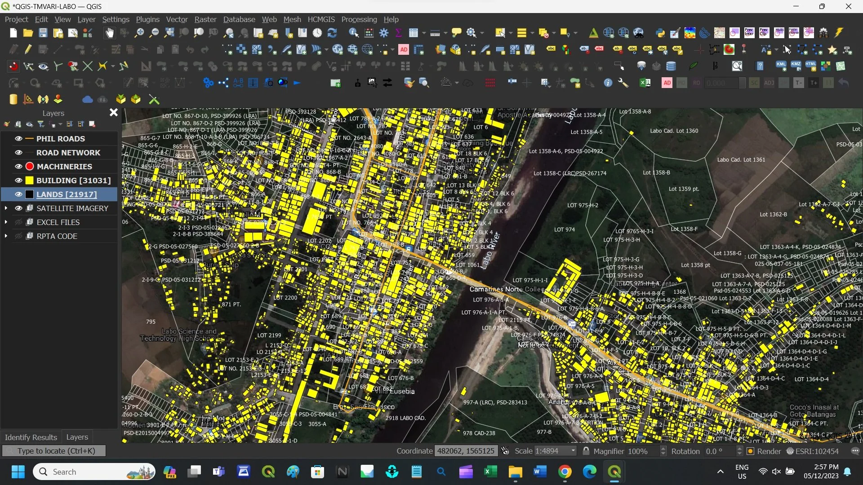Hide the PHIL ROADS layer

(x=18, y=139)
